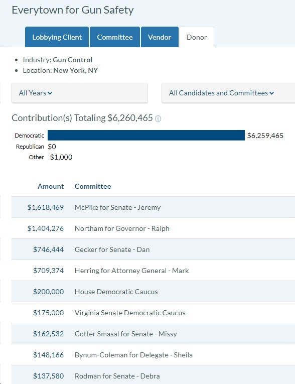Switch to the Lobbying Client tab
The width and height of the screenshot is (295, 384).
click(x=57, y=37)
